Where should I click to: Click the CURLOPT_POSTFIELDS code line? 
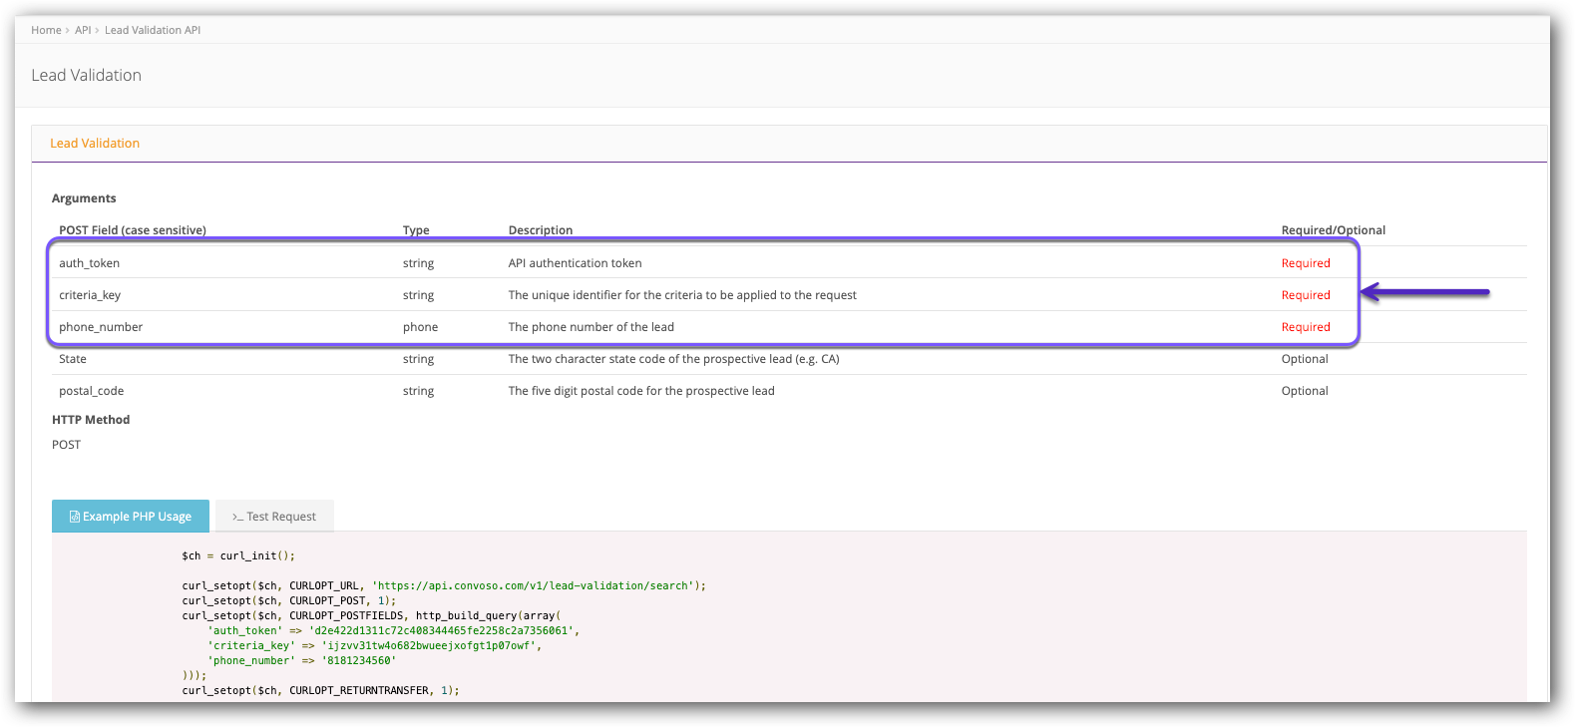pyautogui.click(x=371, y=615)
